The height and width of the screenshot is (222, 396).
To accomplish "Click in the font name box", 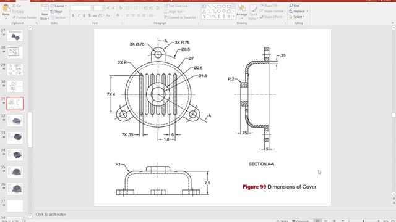I will tap(80, 8).
